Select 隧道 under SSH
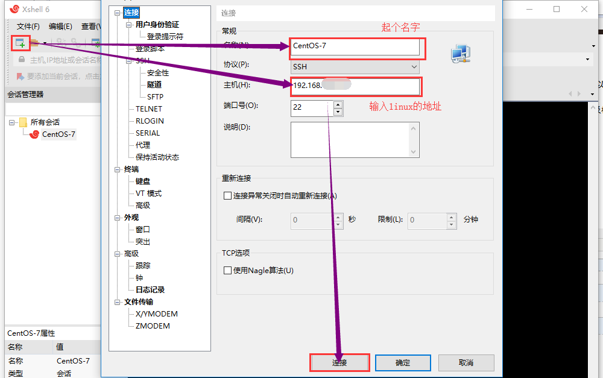The image size is (603, 378). point(154,84)
